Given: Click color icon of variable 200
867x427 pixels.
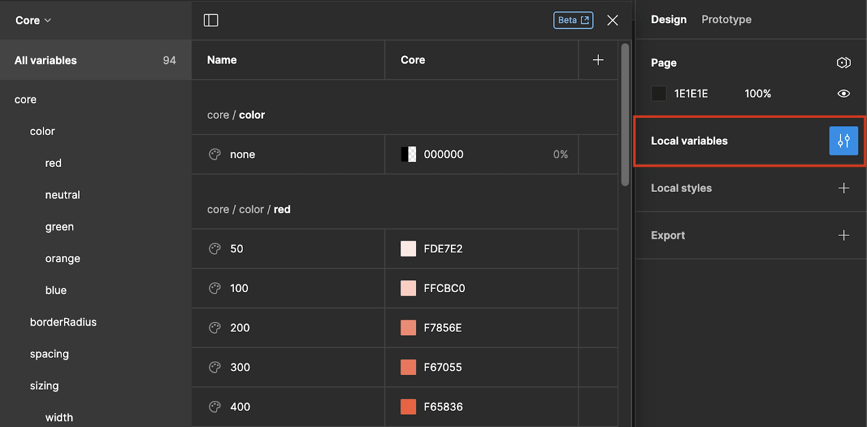Looking at the screenshot, I should [x=215, y=328].
